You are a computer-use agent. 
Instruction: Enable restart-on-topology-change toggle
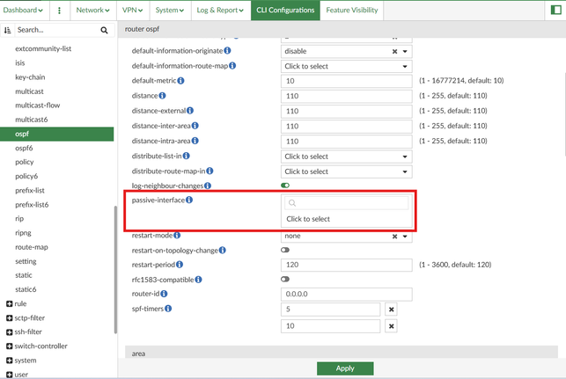(x=285, y=250)
